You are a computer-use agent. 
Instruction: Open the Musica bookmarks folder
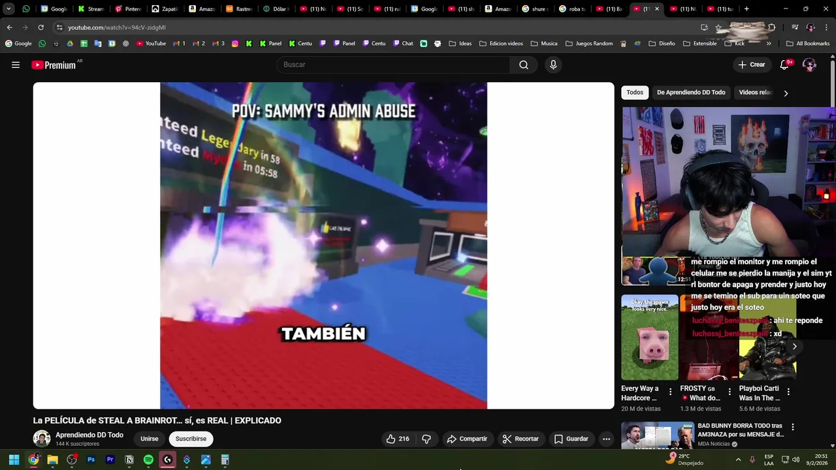tap(544, 44)
